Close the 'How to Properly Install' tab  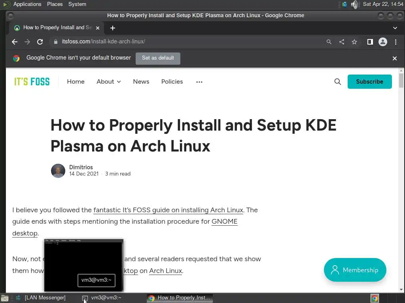[x=98, y=28]
